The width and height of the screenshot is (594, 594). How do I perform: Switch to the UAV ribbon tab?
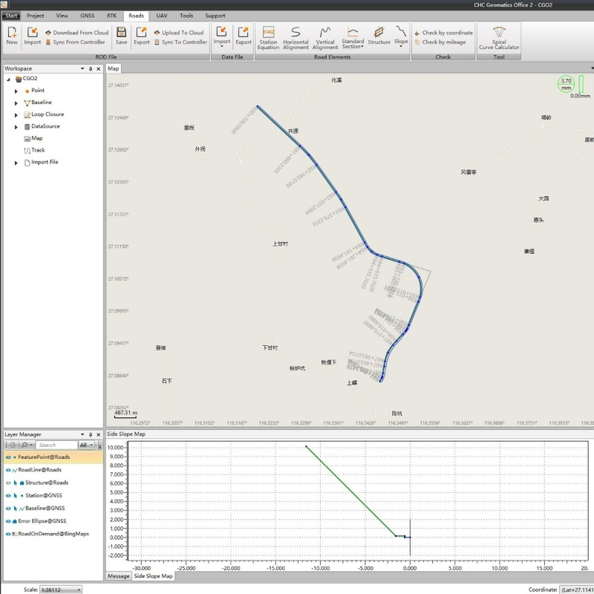point(161,15)
